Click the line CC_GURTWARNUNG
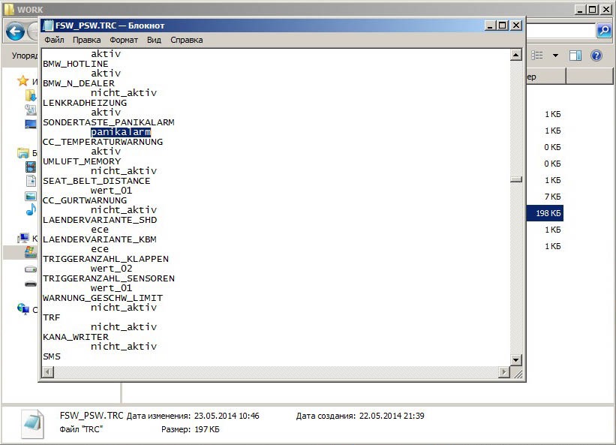 point(85,200)
